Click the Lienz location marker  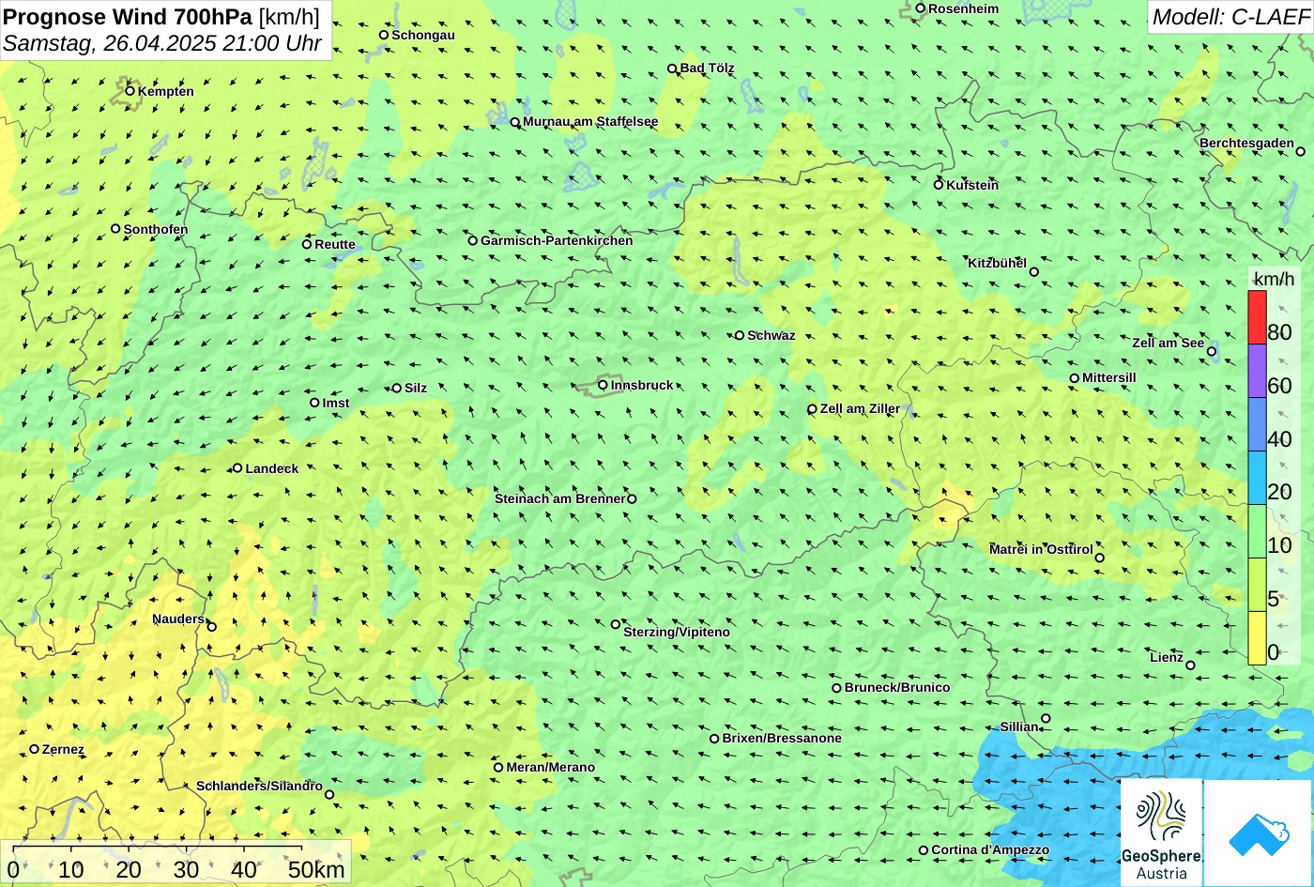1190,665
